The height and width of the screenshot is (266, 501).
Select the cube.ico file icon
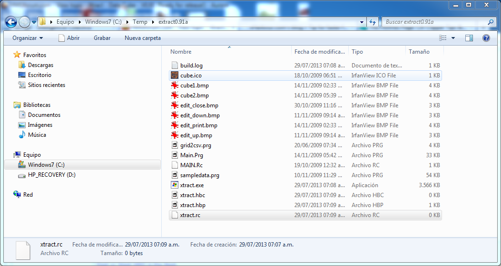click(175, 76)
